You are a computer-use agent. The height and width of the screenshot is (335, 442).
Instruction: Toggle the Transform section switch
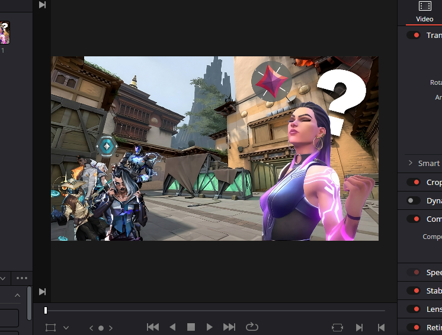coord(414,35)
